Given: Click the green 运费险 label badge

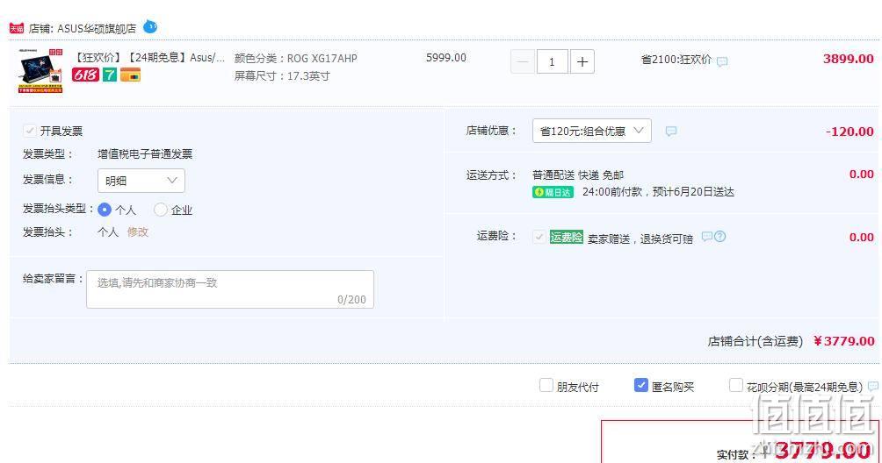Looking at the screenshot, I should coord(567,237).
